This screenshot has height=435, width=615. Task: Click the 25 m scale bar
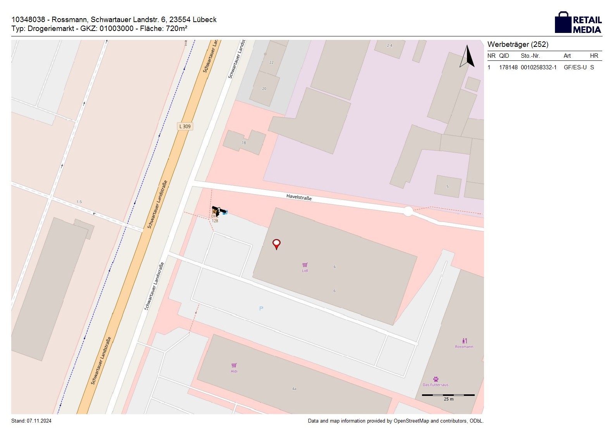pos(448,395)
